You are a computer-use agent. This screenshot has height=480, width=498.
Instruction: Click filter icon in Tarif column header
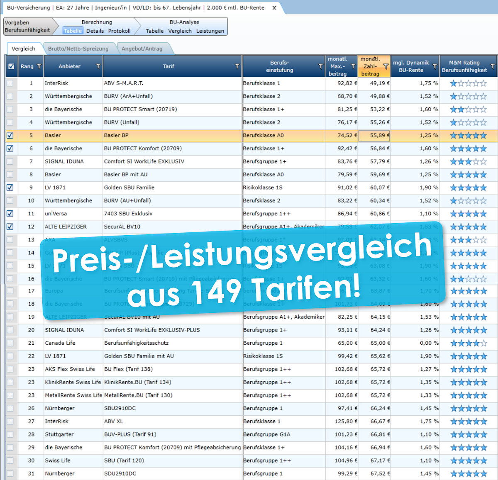(237, 66)
